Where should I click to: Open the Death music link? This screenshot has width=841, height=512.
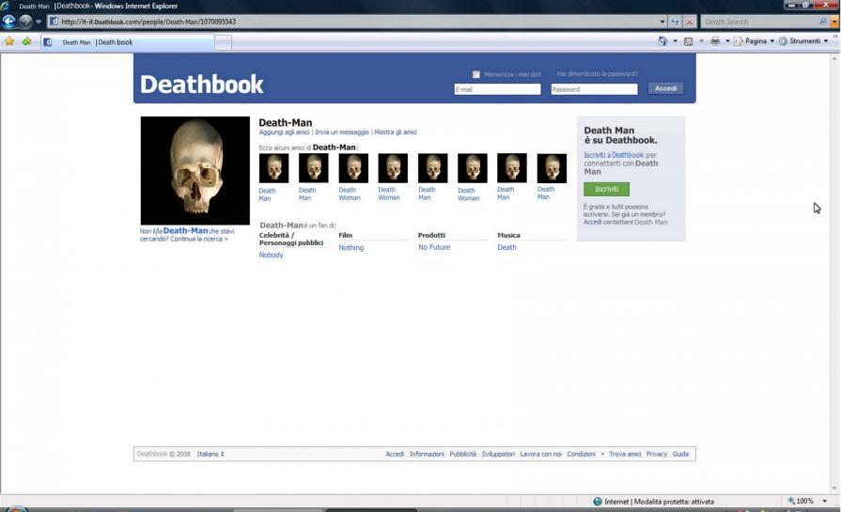pyautogui.click(x=506, y=247)
